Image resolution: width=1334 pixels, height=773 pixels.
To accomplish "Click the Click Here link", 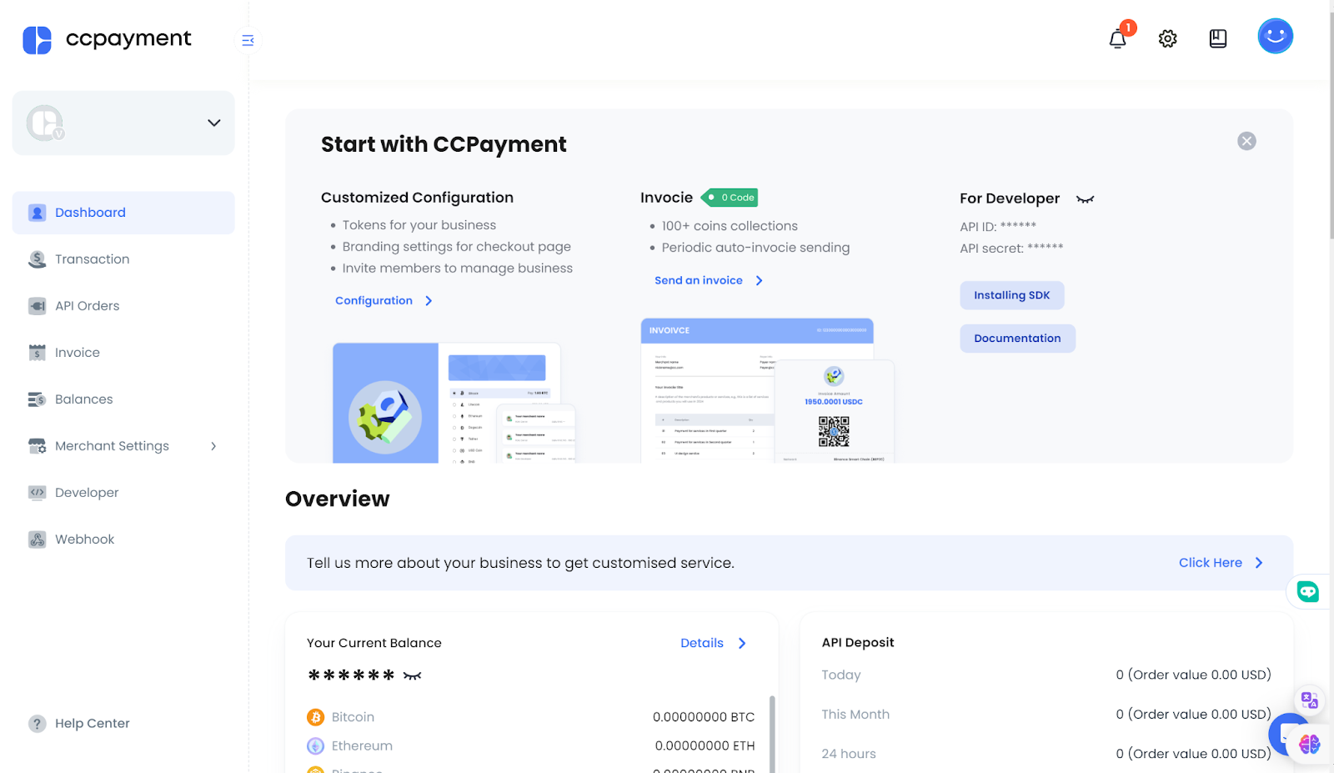I will (1211, 563).
